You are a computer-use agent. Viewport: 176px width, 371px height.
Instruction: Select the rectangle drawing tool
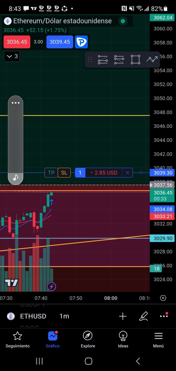[x=136, y=60]
